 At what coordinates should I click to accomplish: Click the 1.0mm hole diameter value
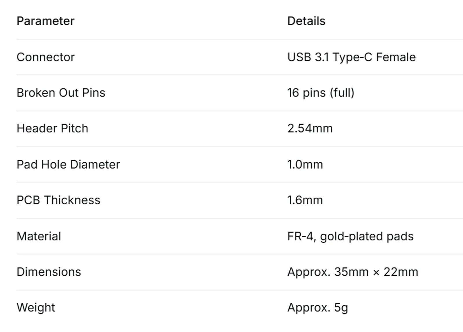(305, 165)
